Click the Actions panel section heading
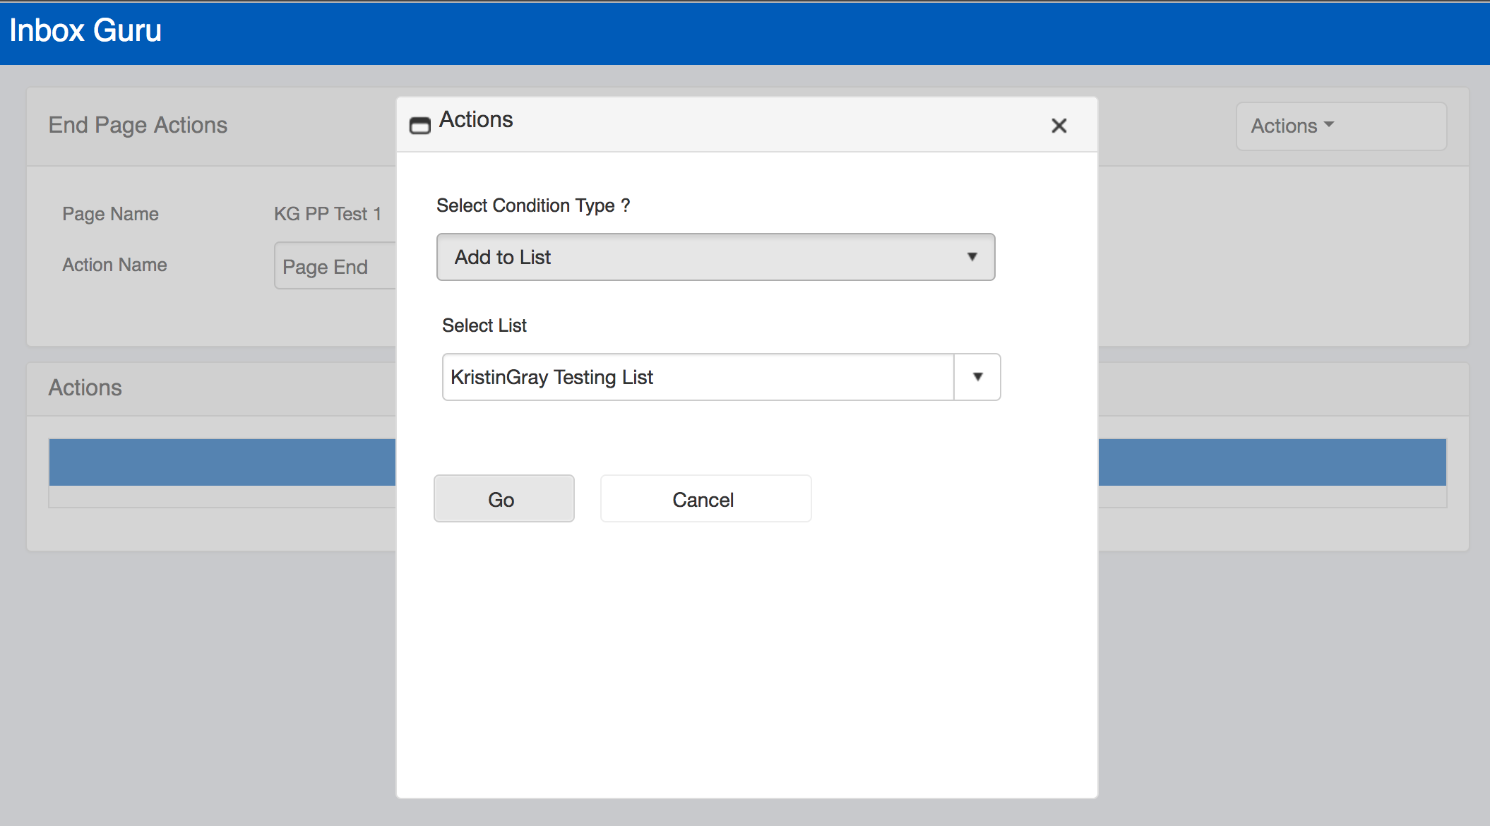The width and height of the screenshot is (1490, 826). click(85, 388)
